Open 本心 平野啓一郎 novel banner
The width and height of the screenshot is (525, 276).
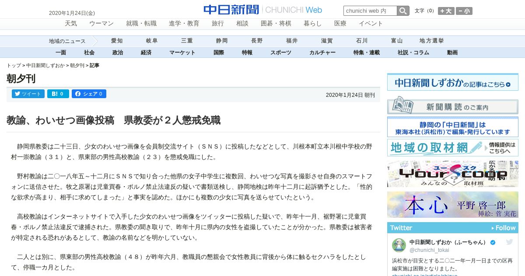point(453,205)
